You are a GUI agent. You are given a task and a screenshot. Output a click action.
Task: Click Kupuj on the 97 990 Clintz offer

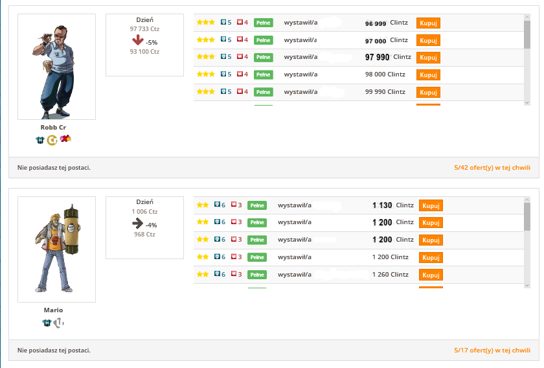(428, 57)
